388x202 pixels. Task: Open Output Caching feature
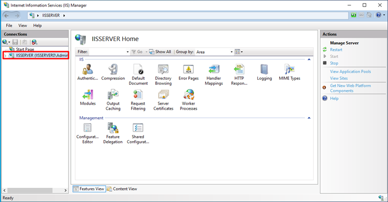113,100
